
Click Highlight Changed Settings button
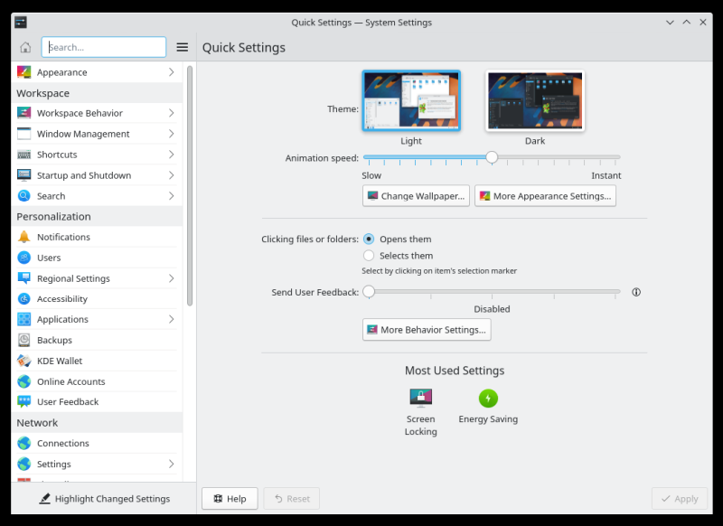[x=104, y=498]
